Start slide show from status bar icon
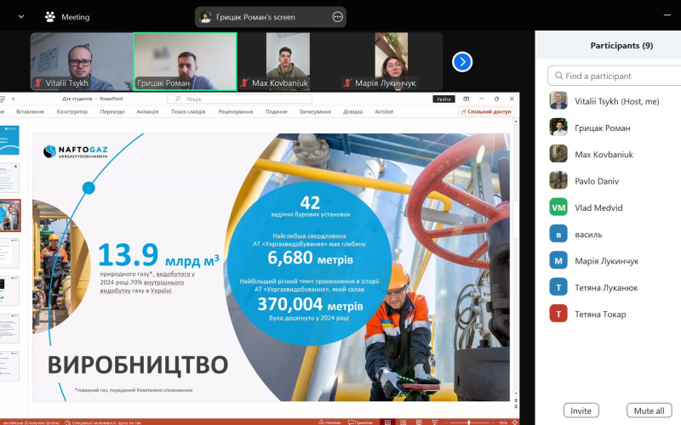 [x=434, y=422]
